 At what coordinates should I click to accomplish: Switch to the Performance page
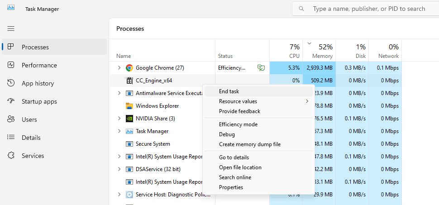point(54,65)
